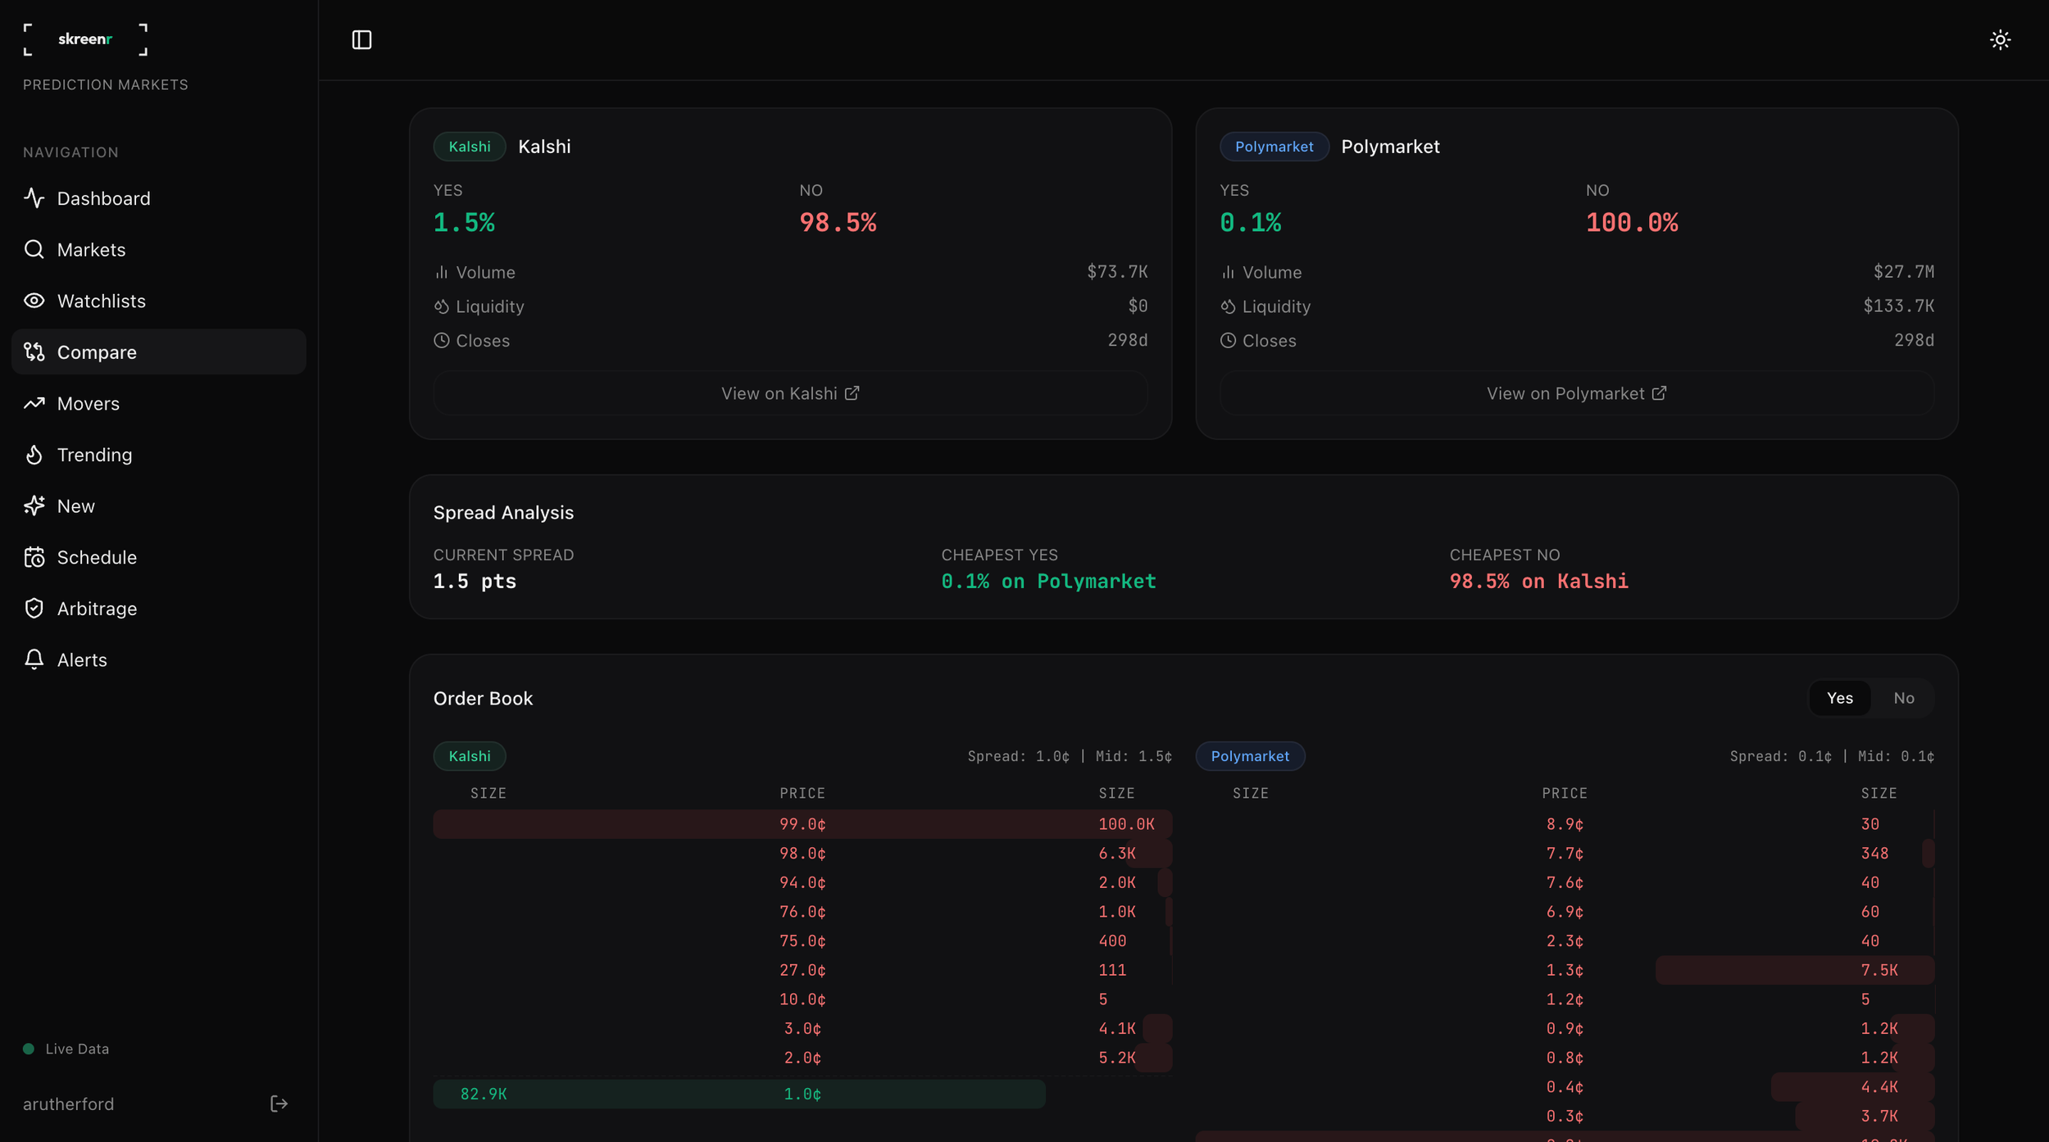Click the Kalshi spread and mid readout
2049x1142 pixels.
tap(1070, 756)
